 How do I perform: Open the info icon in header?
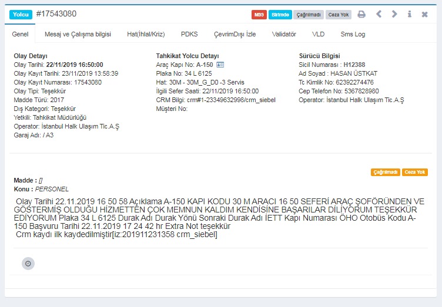tap(409, 14)
